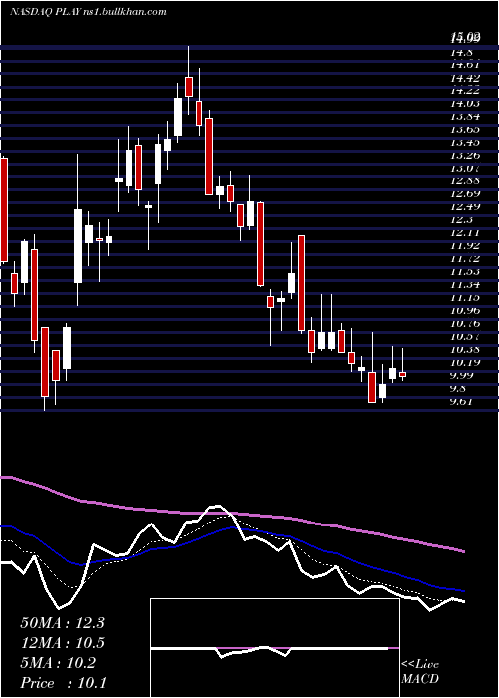Image resolution: width=499 pixels, height=698 pixels.
Task: Click the 12.88 price label
Action: [x=465, y=180]
